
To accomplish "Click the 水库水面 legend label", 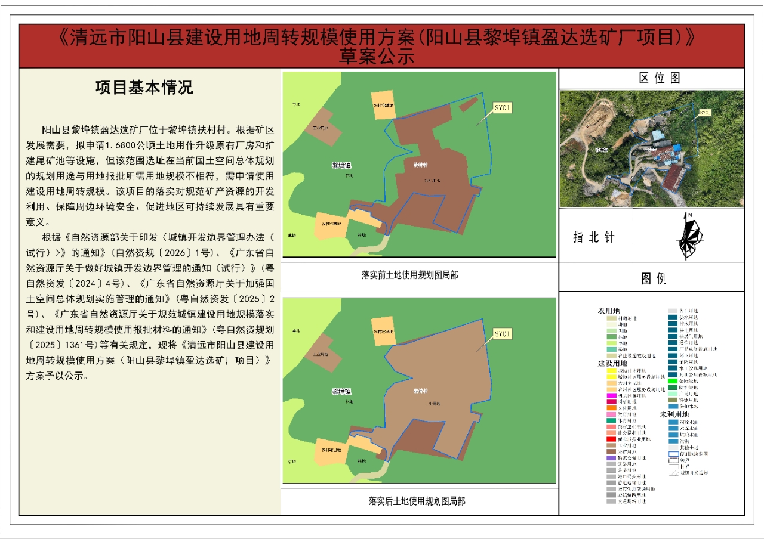I will (689, 428).
